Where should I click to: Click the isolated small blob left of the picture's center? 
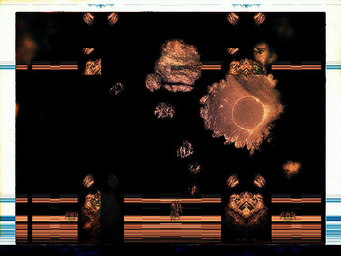click(116, 89)
